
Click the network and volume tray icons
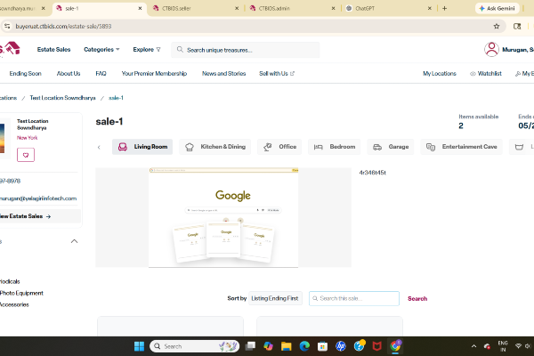tap(524, 346)
